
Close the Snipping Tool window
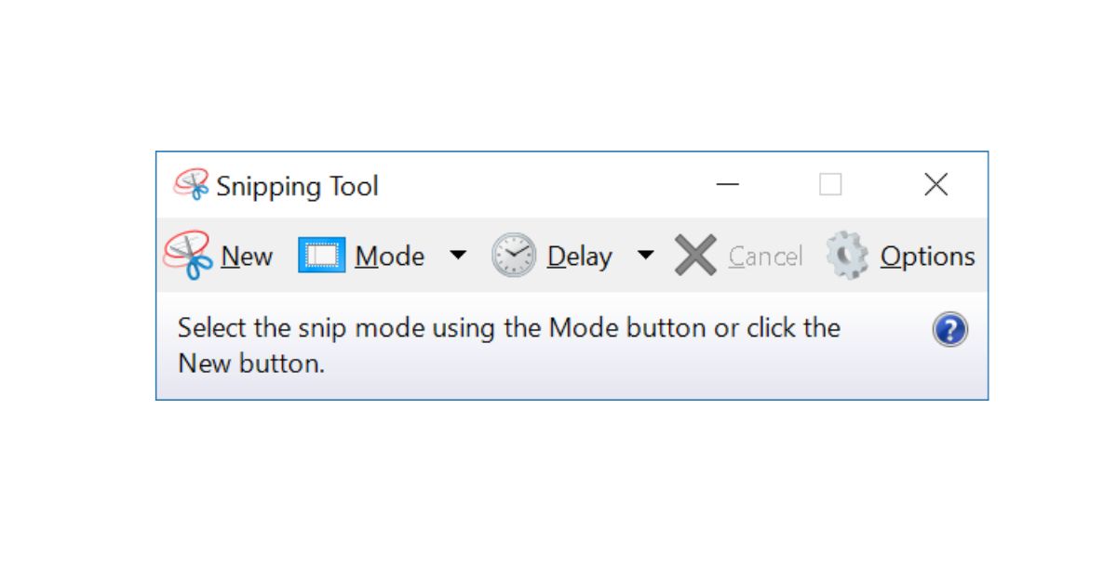click(x=935, y=185)
